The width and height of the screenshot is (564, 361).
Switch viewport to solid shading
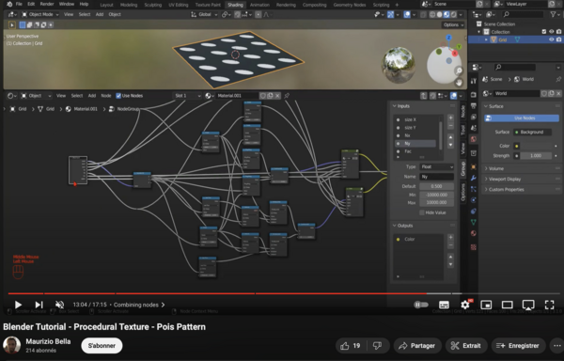440,15
